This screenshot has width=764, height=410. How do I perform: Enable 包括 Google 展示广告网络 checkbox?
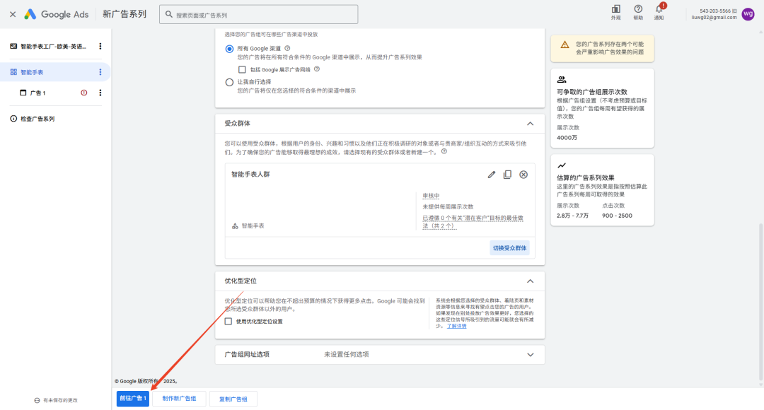tap(242, 69)
